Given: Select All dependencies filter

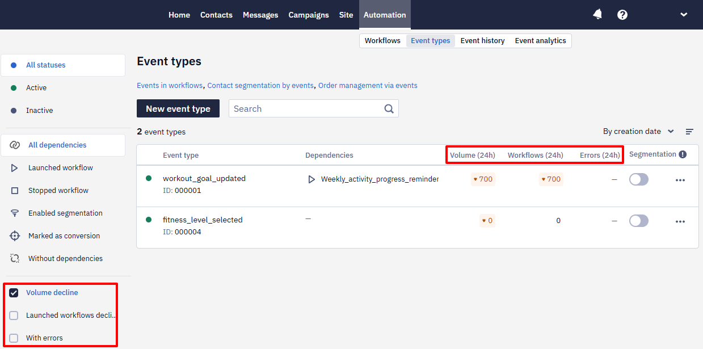Looking at the screenshot, I should [x=63, y=145].
